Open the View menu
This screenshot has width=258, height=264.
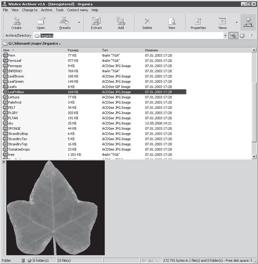(x=15, y=10)
